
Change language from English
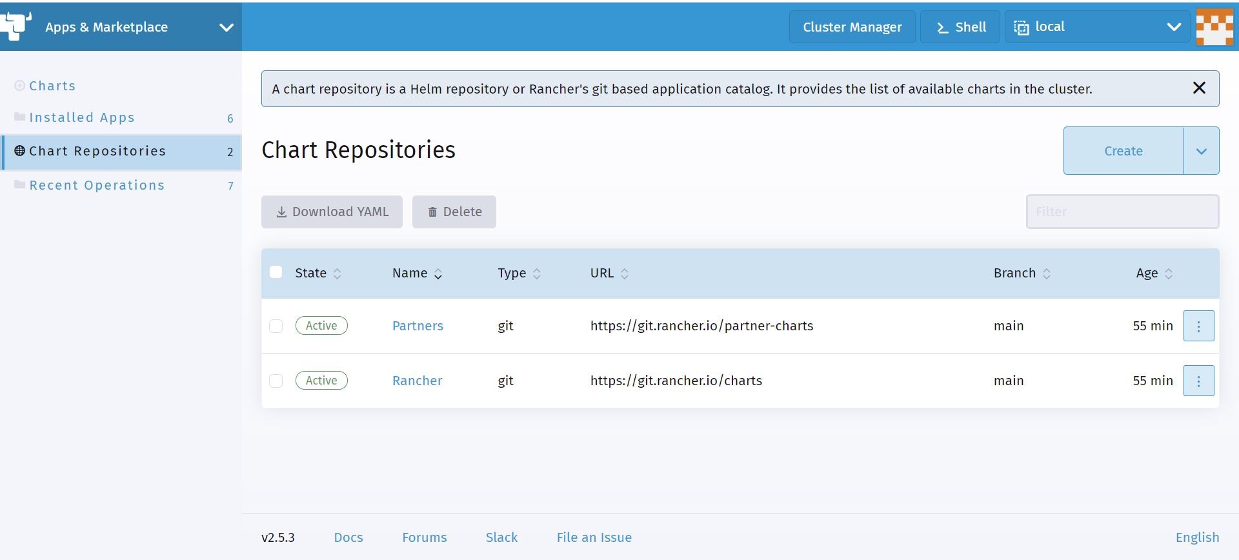pos(1197,537)
